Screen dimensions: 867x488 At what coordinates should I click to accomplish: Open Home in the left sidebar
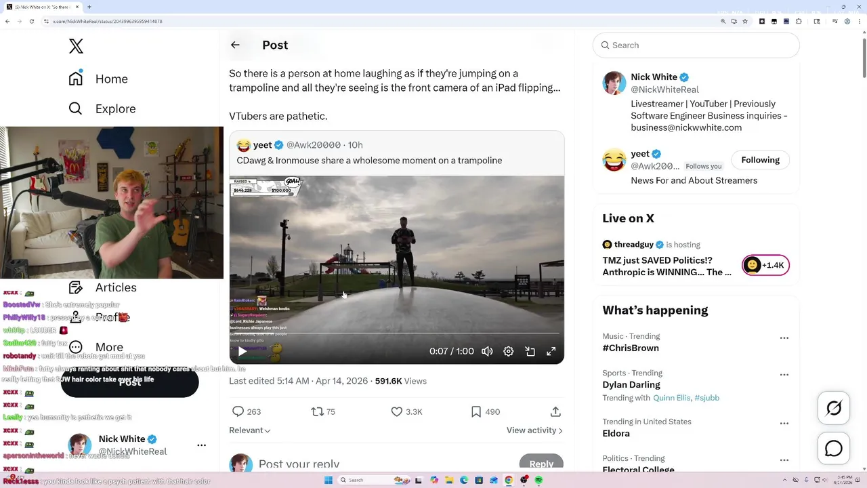coord(98,79)
